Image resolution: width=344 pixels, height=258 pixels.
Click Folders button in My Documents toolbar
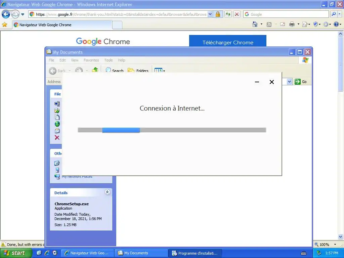(138, 70)
